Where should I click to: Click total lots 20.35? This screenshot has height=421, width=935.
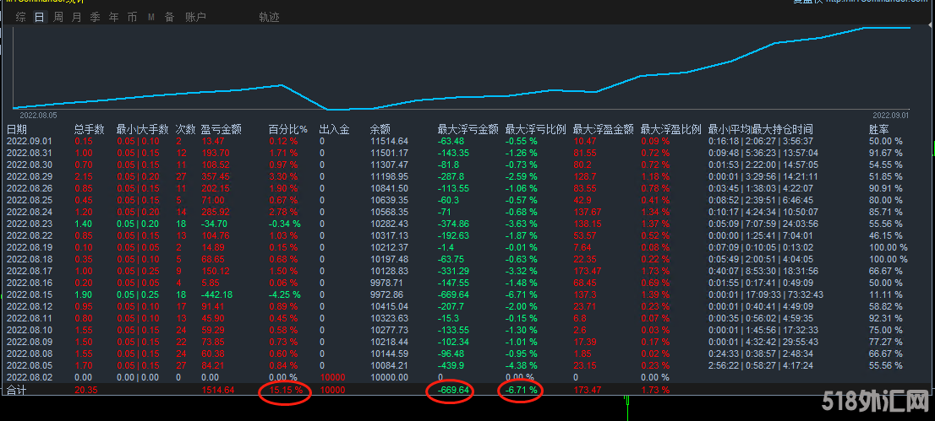(x=86, y=390)
